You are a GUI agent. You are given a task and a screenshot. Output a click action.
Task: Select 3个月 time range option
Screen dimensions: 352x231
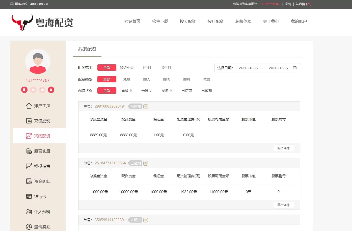tap(167, 68)
